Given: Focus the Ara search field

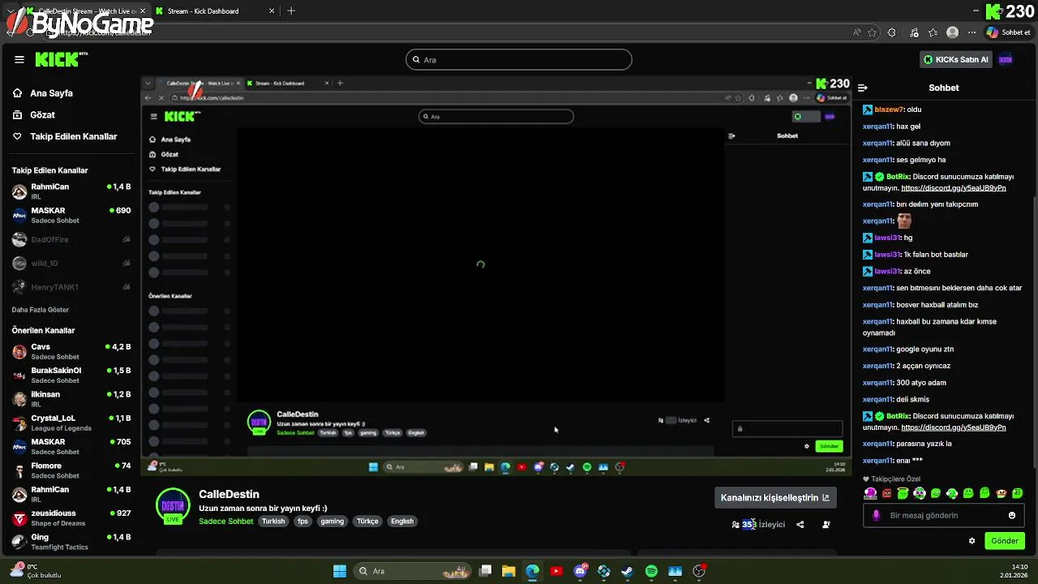Looking at the screenshot, I should [x=519, y=59].
